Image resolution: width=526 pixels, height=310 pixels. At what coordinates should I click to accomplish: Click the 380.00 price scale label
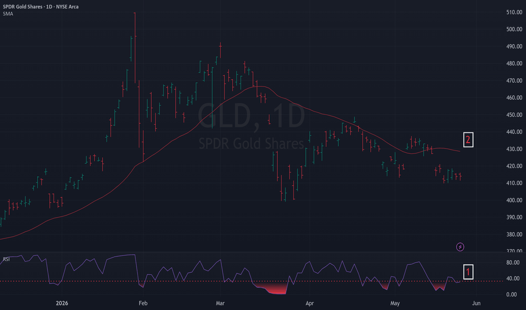pyautogui.click(x=514, y=234)
